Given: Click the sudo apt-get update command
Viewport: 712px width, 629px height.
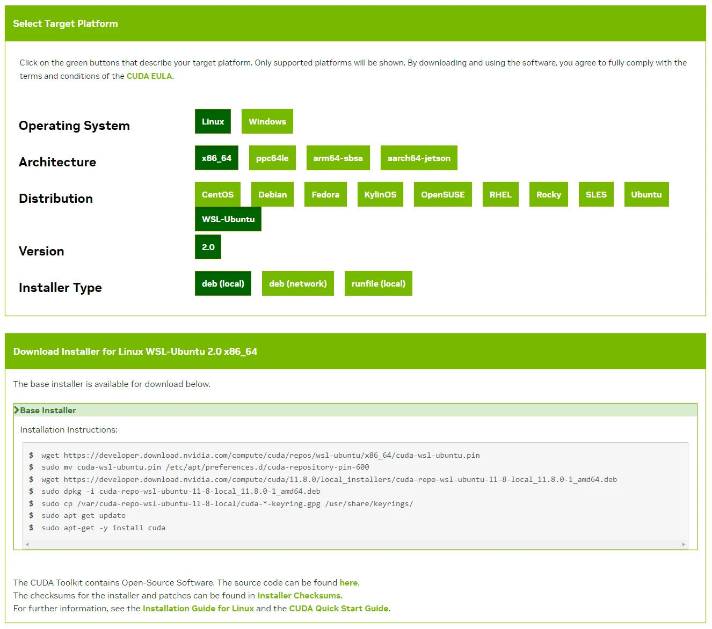Looking at the screenshot, I should 83,515.
